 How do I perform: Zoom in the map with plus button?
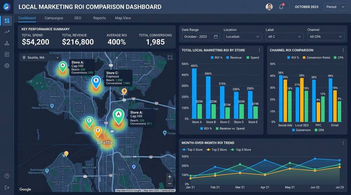[x=170, y=177]
